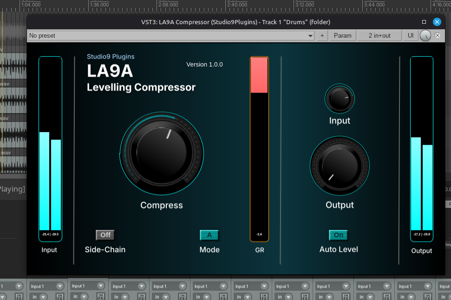Open the Param menu
This screenshot has height=300, width=451.
click(x=343, y=36)
